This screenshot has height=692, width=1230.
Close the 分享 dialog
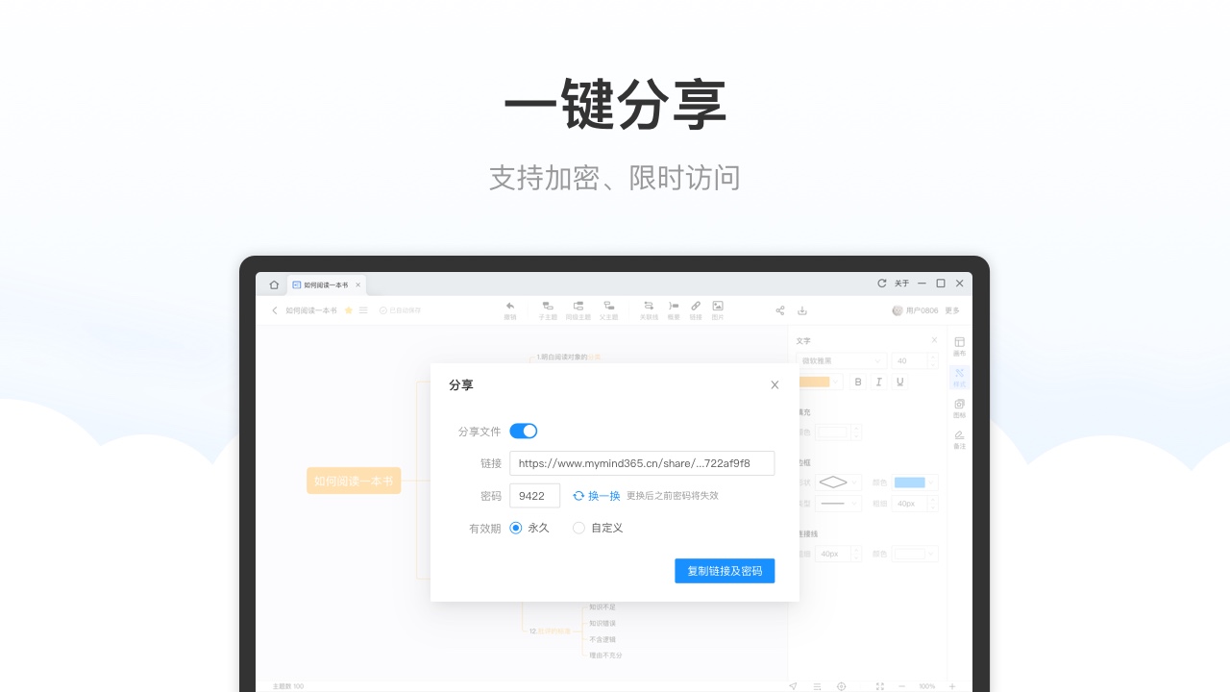775,384
